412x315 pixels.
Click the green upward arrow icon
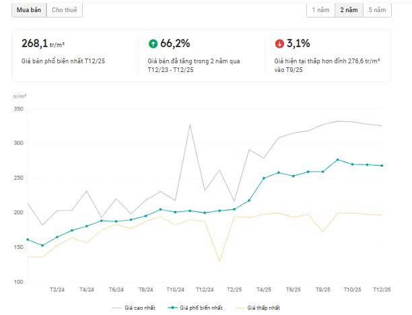point(153,44)
